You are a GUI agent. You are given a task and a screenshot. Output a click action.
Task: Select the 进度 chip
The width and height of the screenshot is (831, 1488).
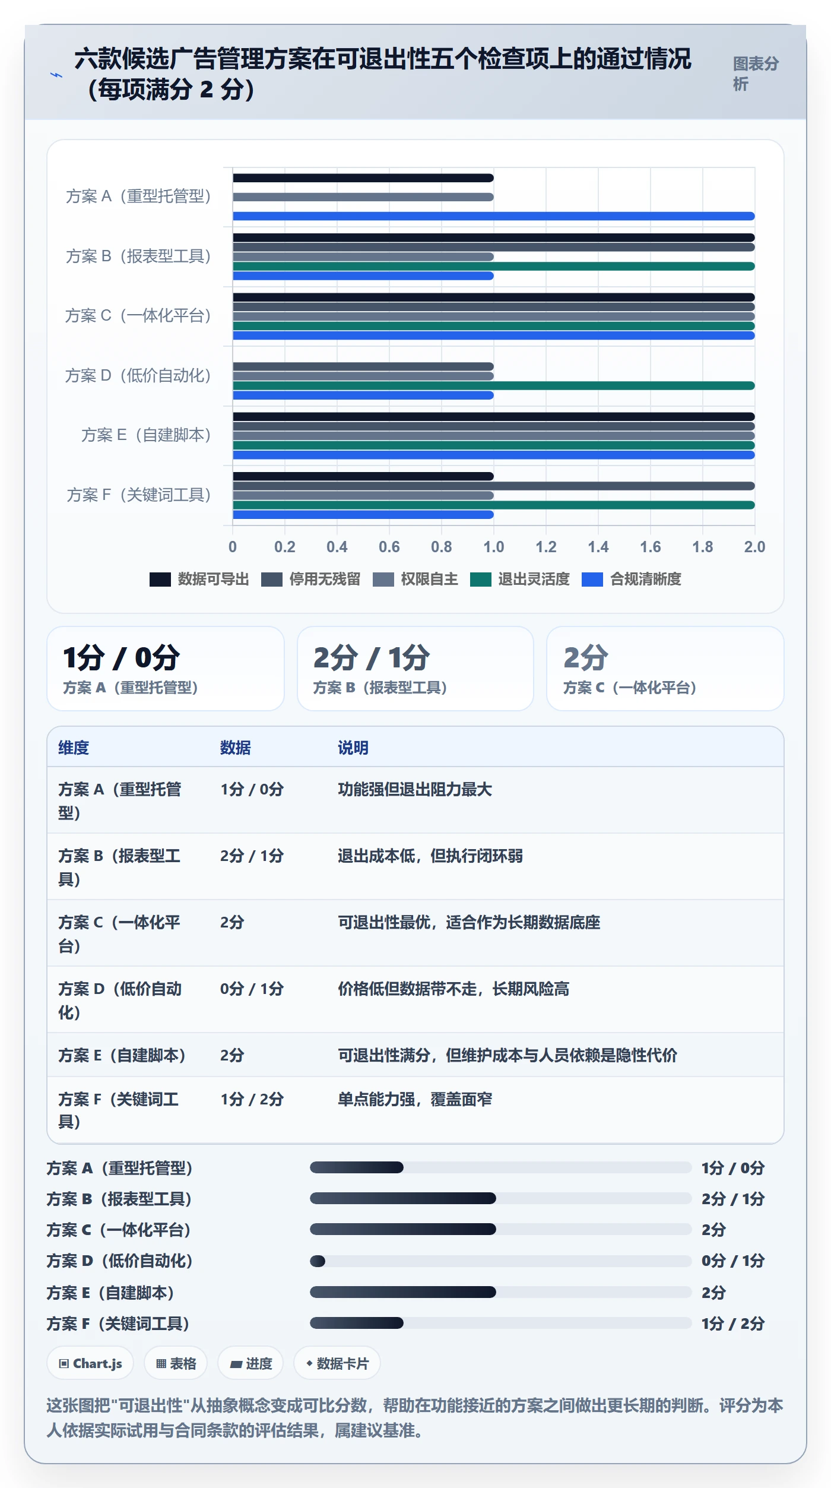click(250, 1363)
